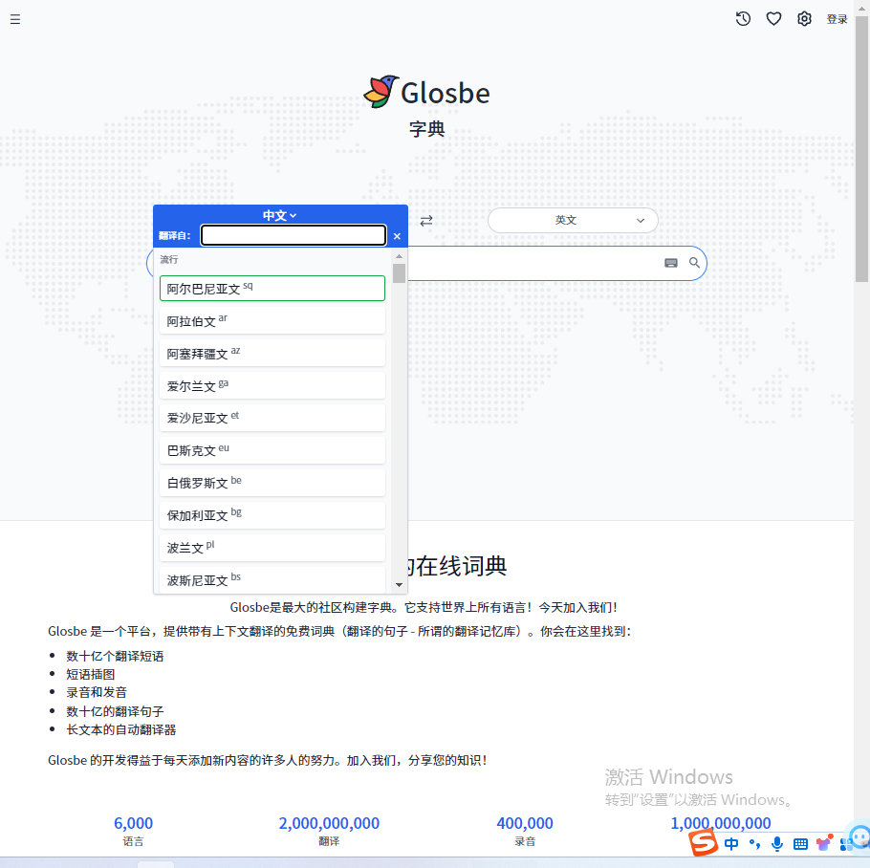Select 保加利亚文 bg language
The height and width of the screenshot is (868, 870).
tap(272, 514)
